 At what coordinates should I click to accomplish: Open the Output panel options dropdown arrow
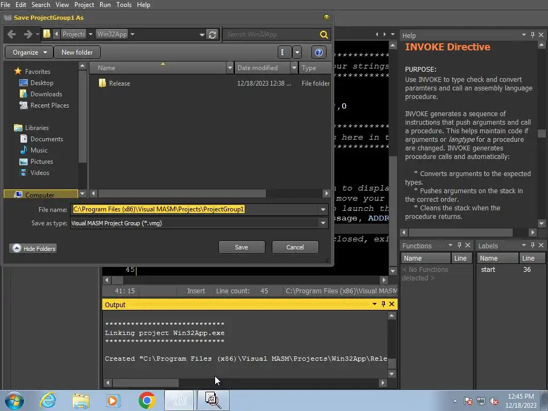pyautogui.click(x=374, y=304)
